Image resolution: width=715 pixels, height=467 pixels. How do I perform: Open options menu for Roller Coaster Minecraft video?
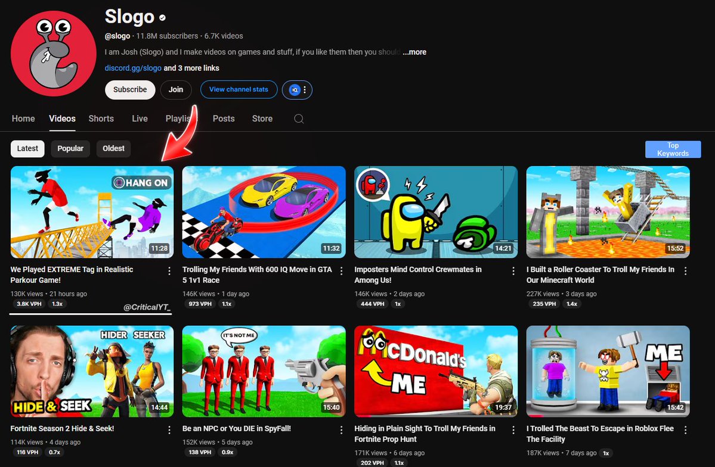pyautogui.click(x=685, y=271)
